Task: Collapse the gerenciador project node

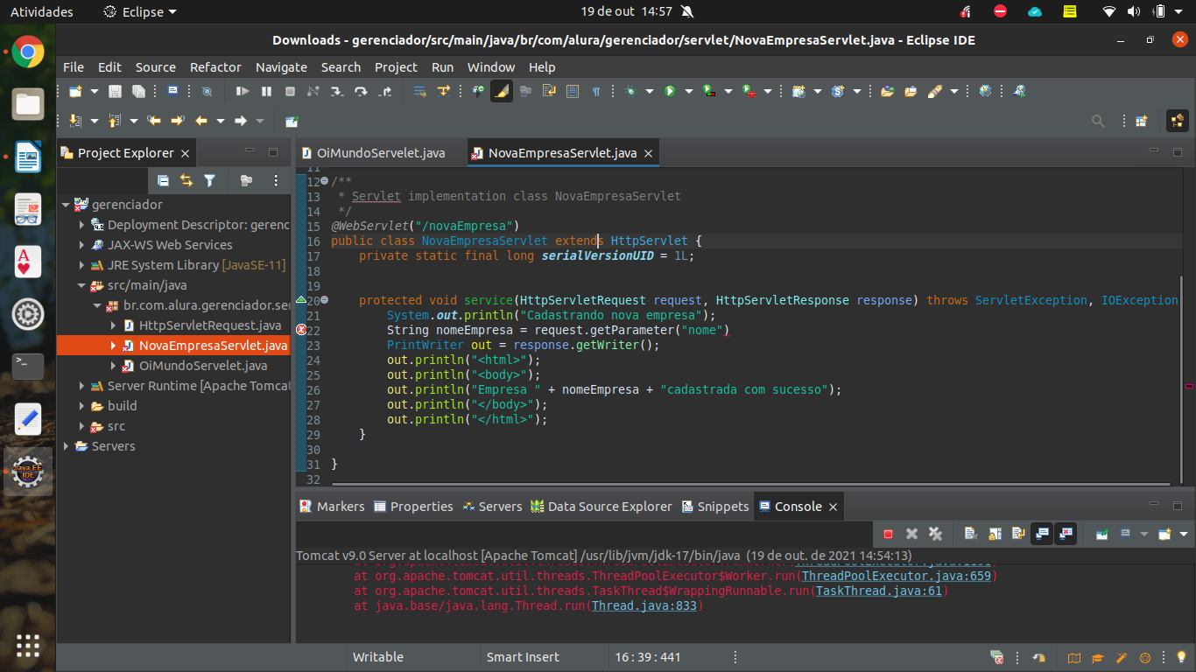Action: pyautogui.click(x=66, y=205)
